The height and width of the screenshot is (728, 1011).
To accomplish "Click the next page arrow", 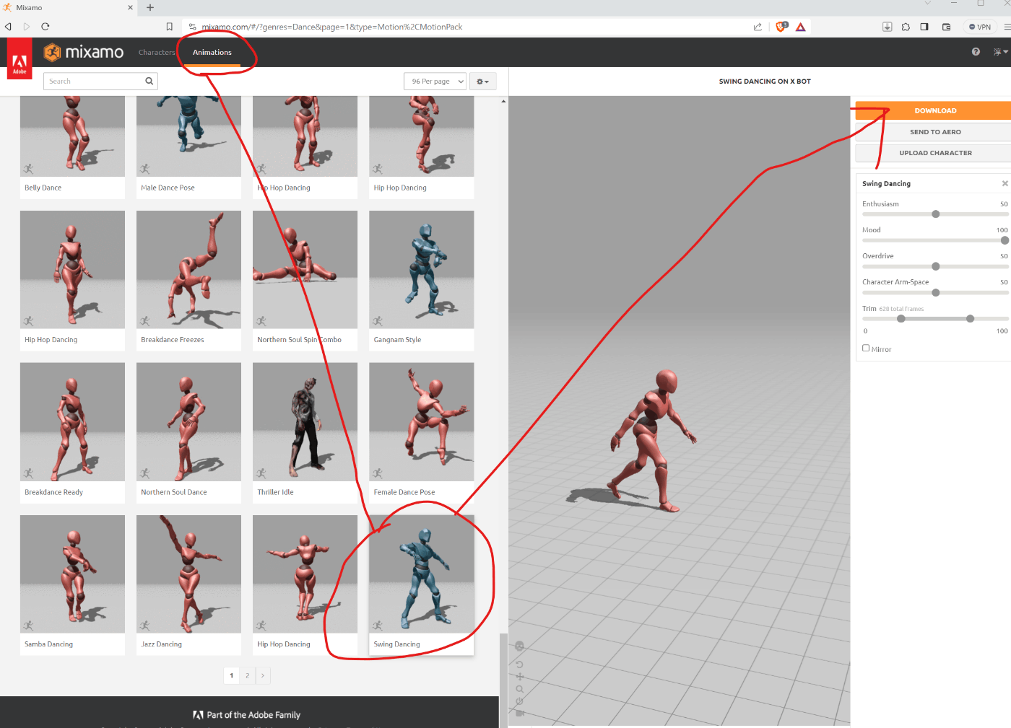I will [x=263, y=675].
